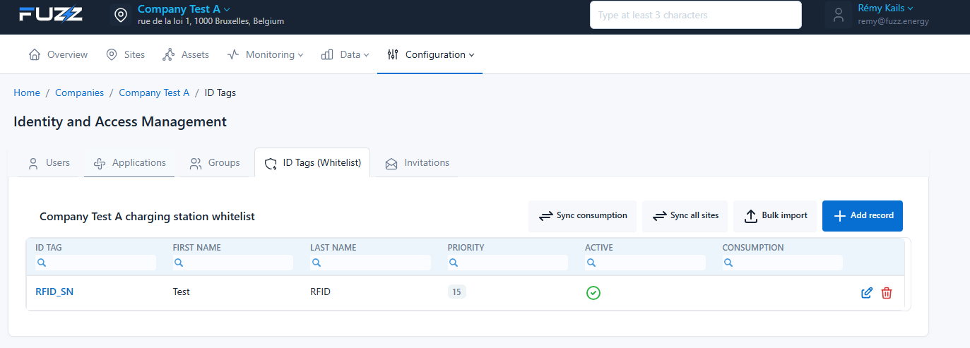Sort by the LAST NAME column header
This screenshot has width=970, height=348.
pos(333,248)
